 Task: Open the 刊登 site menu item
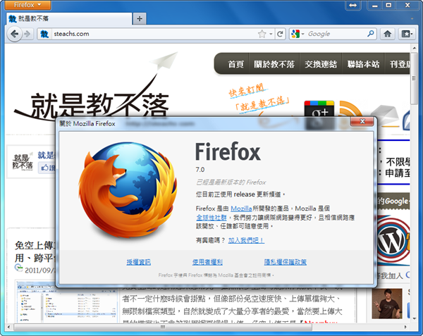coord(399,64)
